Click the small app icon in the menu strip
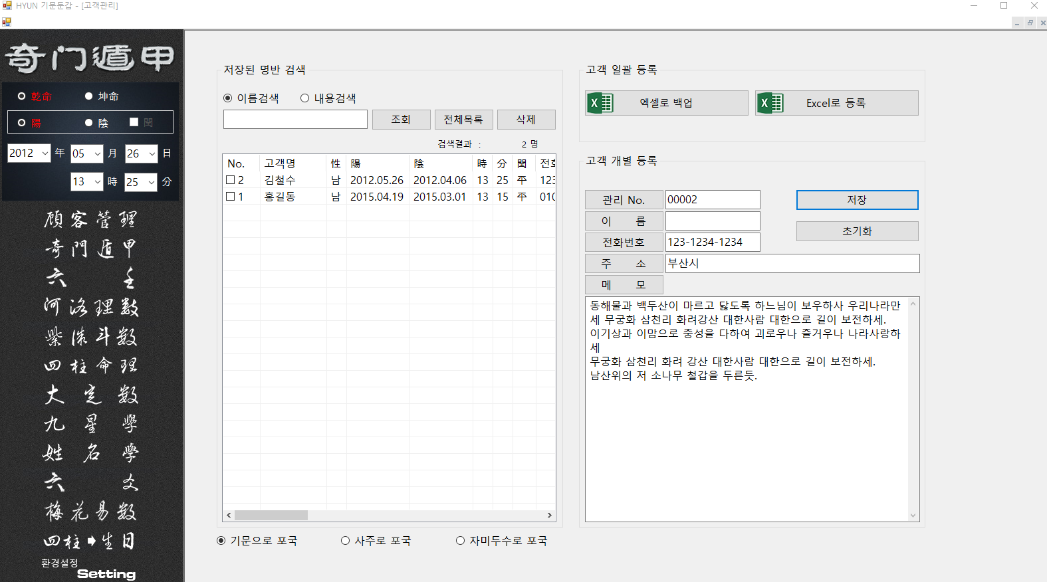1047x582 pixels. [x=7, y=22]
